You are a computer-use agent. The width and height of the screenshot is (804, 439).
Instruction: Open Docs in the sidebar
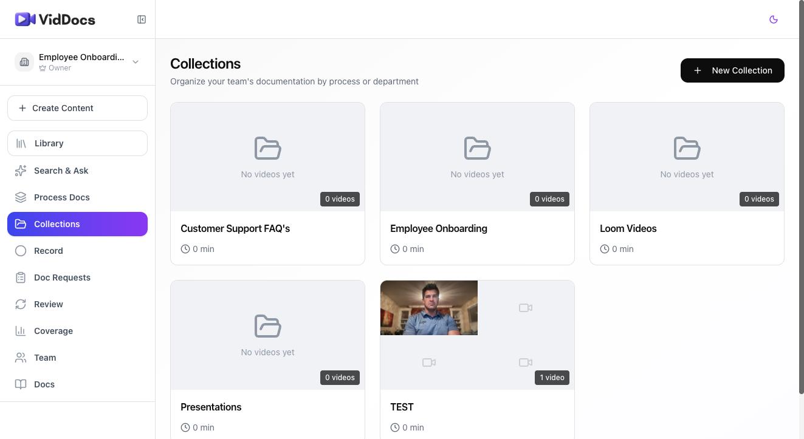coord(77,384)
